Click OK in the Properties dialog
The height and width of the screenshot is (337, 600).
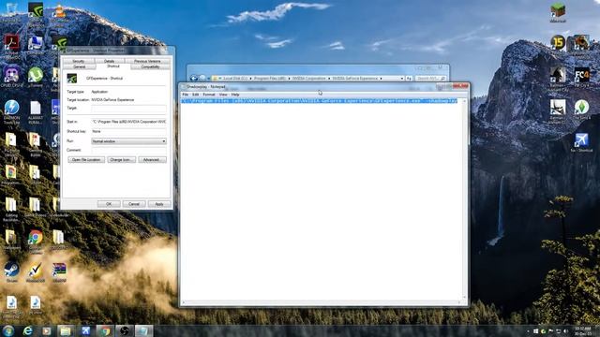[109, 204]
